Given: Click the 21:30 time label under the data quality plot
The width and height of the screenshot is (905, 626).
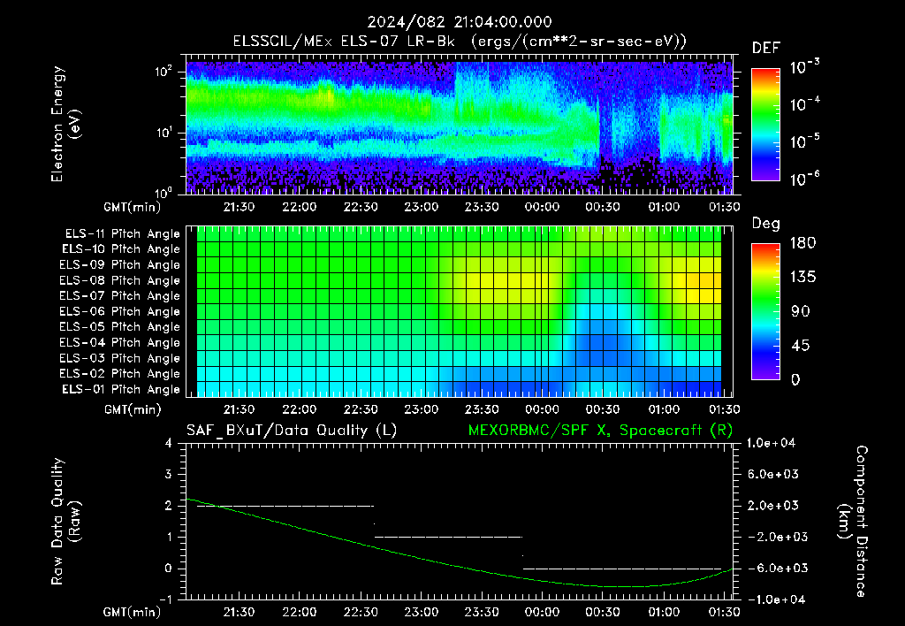Looking at the screenshot, I should pos(239,612).
